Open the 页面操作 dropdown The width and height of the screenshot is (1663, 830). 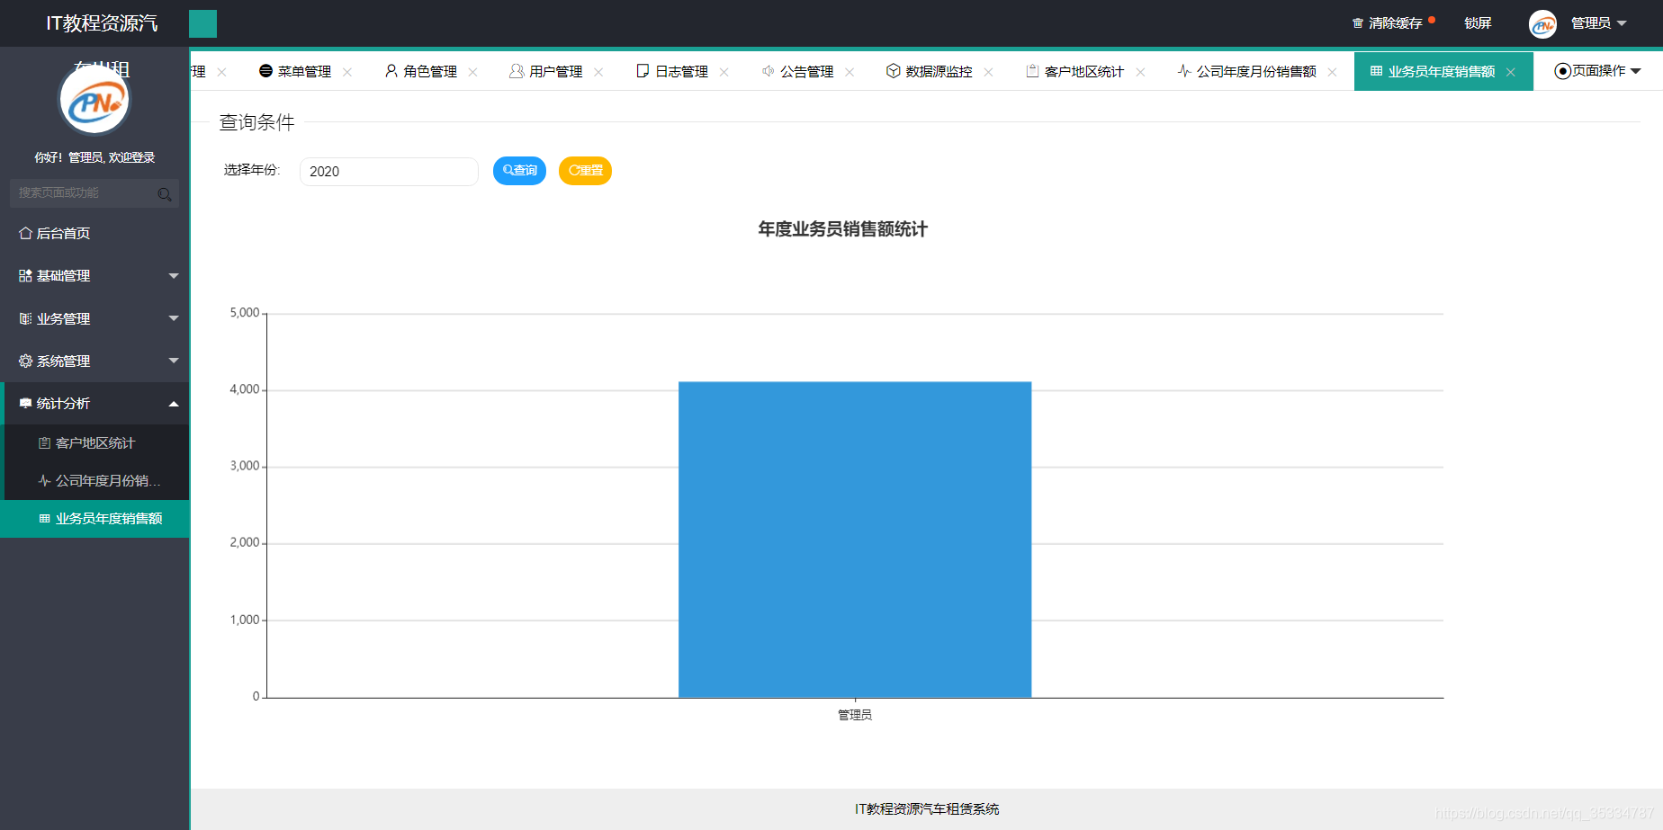pyautogui.click(x=1597, y=71)
